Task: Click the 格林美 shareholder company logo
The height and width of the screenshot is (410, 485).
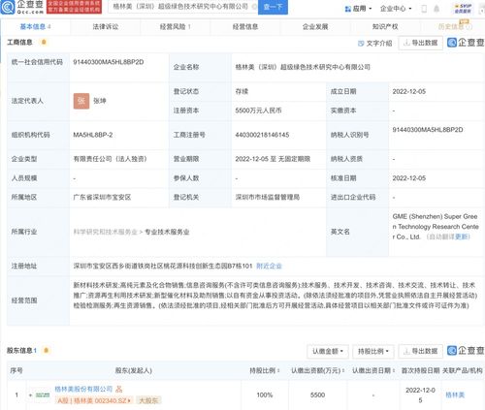Action: pos(43,395)
